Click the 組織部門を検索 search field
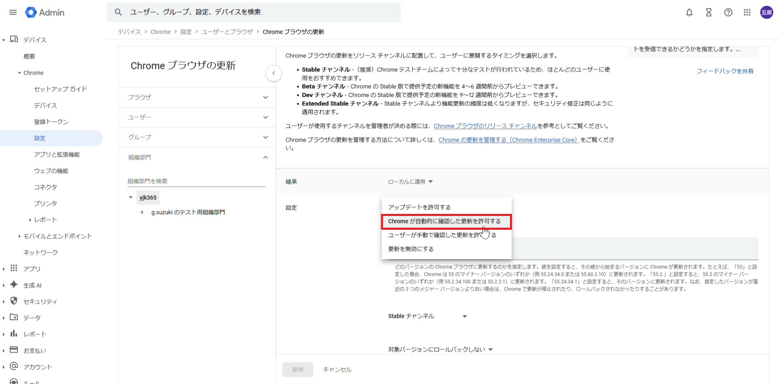The width and height of the screenshot is (779, 384). point(196,181)
